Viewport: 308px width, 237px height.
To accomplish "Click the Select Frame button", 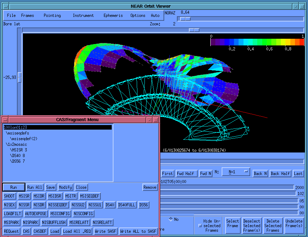I will tap(233, 225).
